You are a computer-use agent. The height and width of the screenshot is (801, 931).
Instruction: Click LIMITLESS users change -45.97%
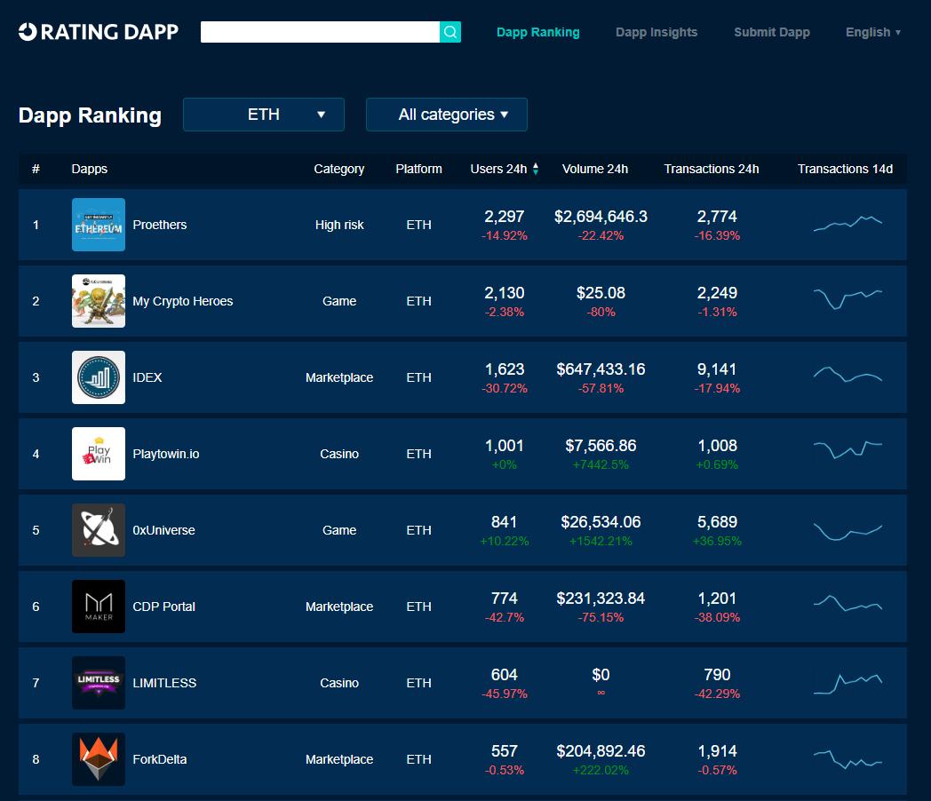click(x=504, y=694)
